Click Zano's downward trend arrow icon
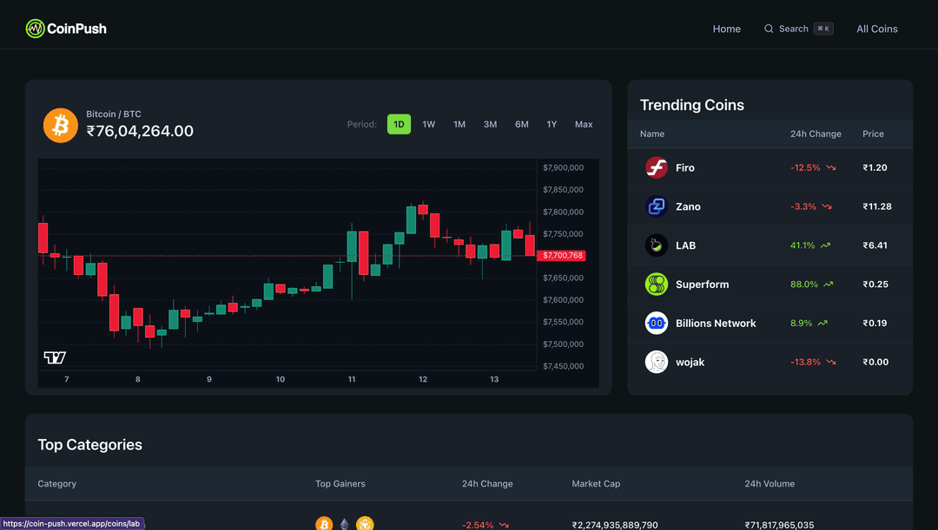 (827, 206)
